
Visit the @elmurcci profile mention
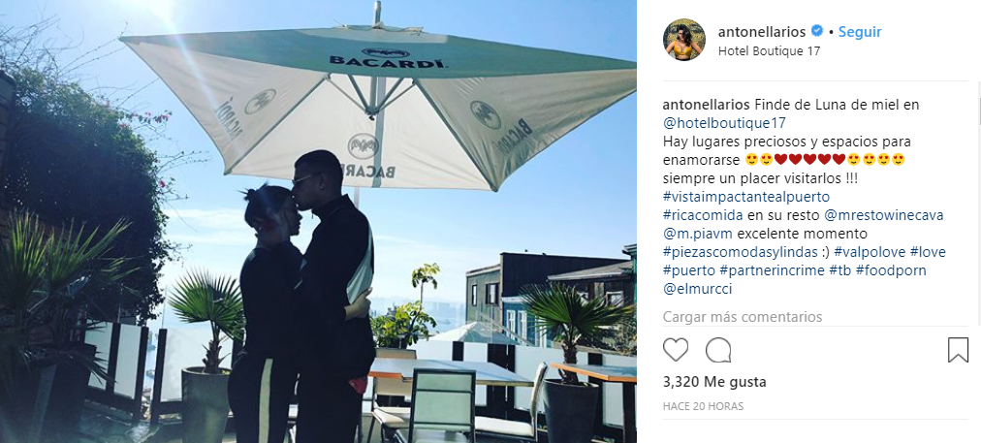pyautogui.click(x=697, y=289)
